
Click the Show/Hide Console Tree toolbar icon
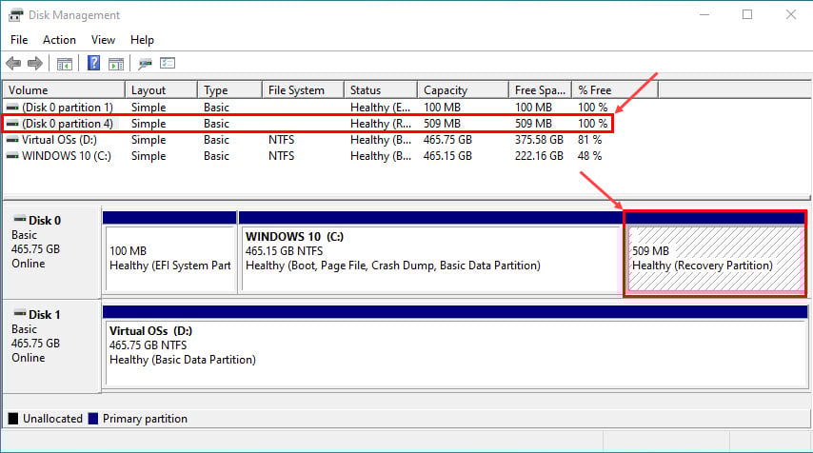[65, 64]
